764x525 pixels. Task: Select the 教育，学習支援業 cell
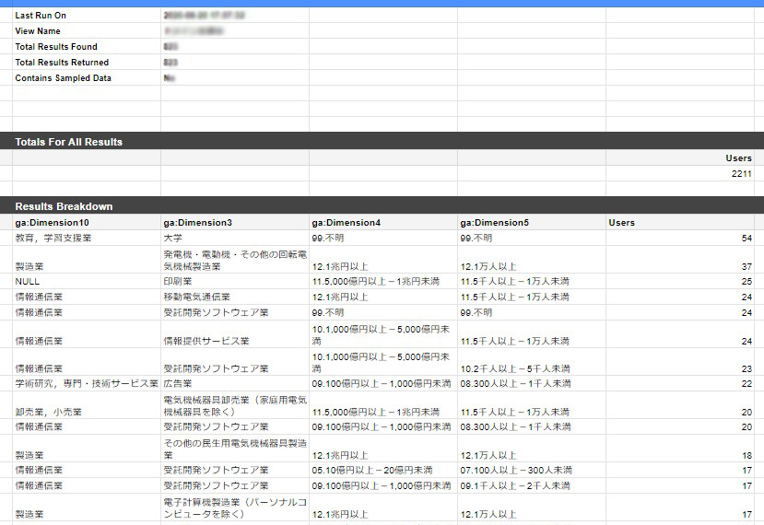pyautogui.click(x=87, y=238)
